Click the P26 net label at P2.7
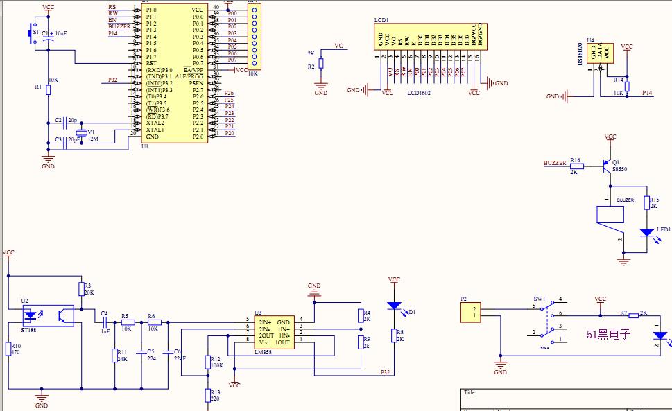 tap(230, 93)
